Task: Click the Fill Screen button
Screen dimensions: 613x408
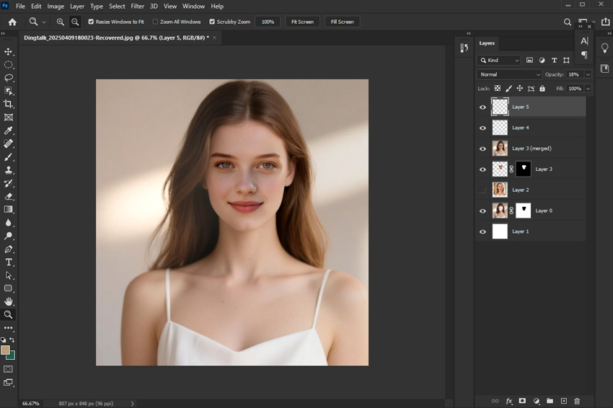Action: click(342, 22)
